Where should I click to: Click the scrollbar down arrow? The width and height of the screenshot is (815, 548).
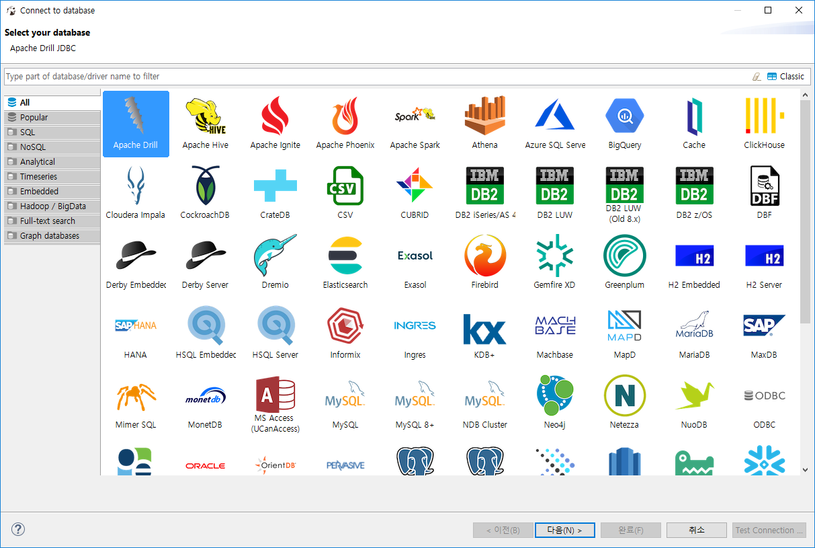click(805, 470)
